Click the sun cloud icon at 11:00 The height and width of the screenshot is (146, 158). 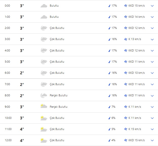[44, 129]
